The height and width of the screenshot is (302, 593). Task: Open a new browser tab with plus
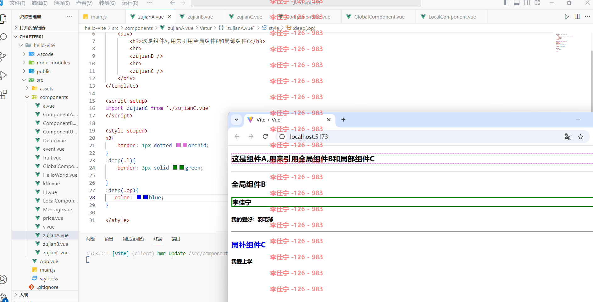pos(343,120)
